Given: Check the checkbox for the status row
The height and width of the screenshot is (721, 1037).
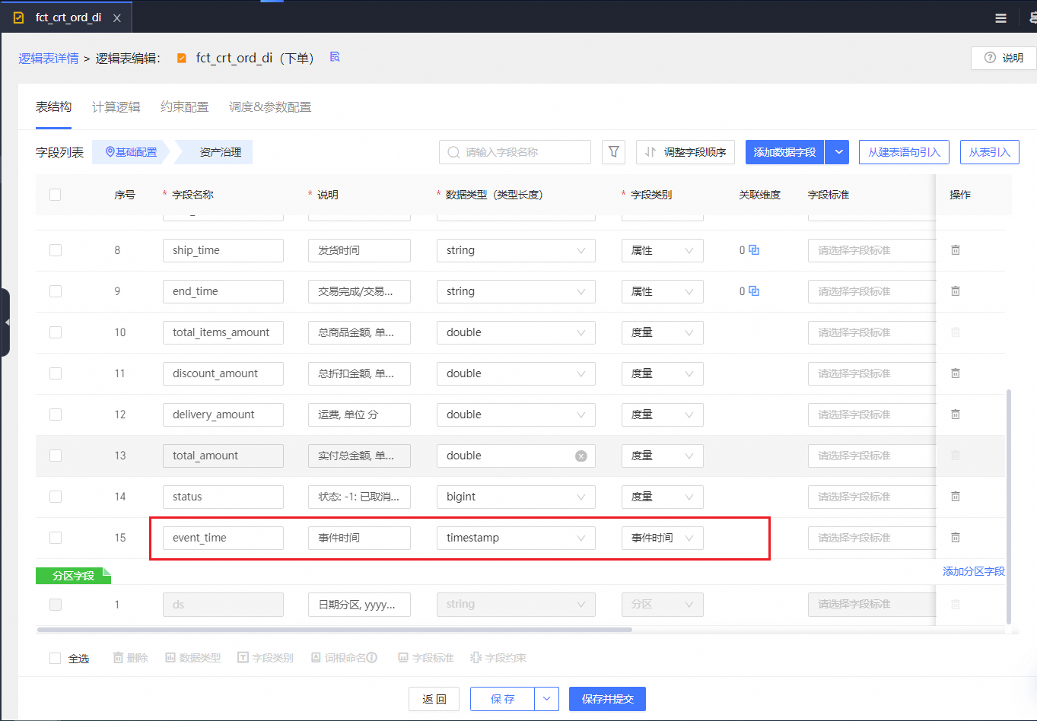Looking at the screenshot, I should (x=55, y=496).
